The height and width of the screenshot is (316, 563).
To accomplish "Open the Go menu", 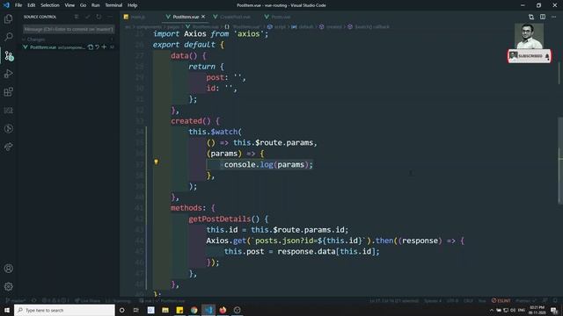I will pos(83,5).
